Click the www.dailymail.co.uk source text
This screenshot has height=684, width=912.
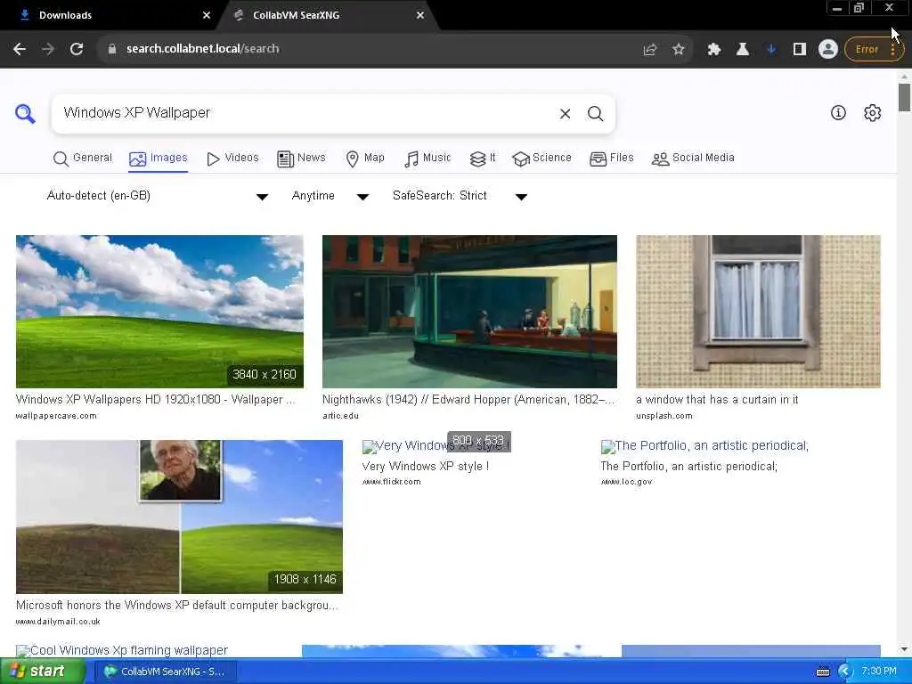pyautogui.click(x=58, y=622)
